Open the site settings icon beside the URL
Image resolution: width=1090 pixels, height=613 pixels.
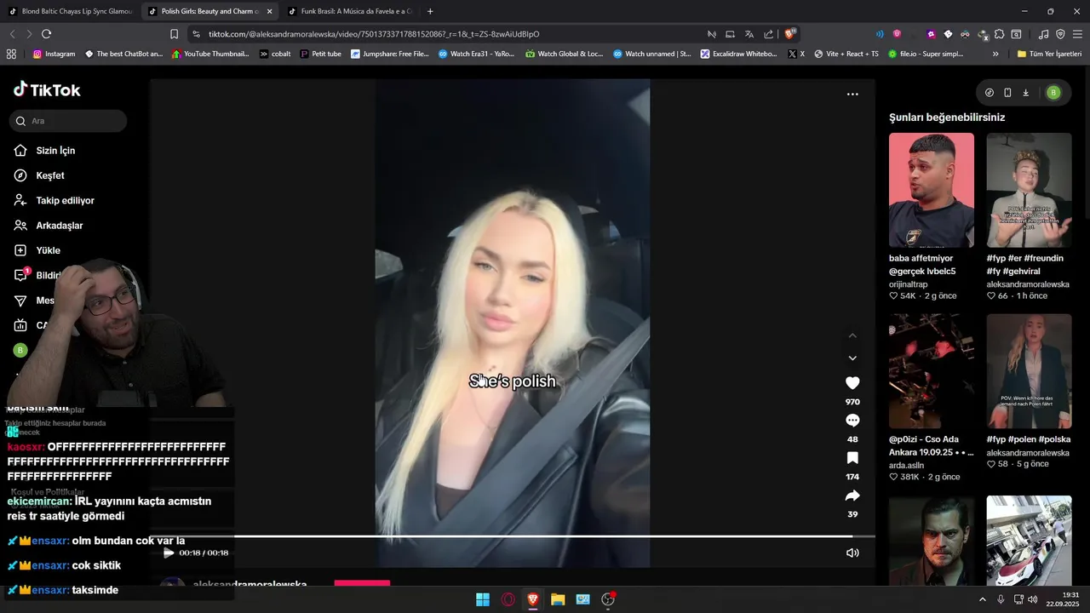[x=197, y=34]
